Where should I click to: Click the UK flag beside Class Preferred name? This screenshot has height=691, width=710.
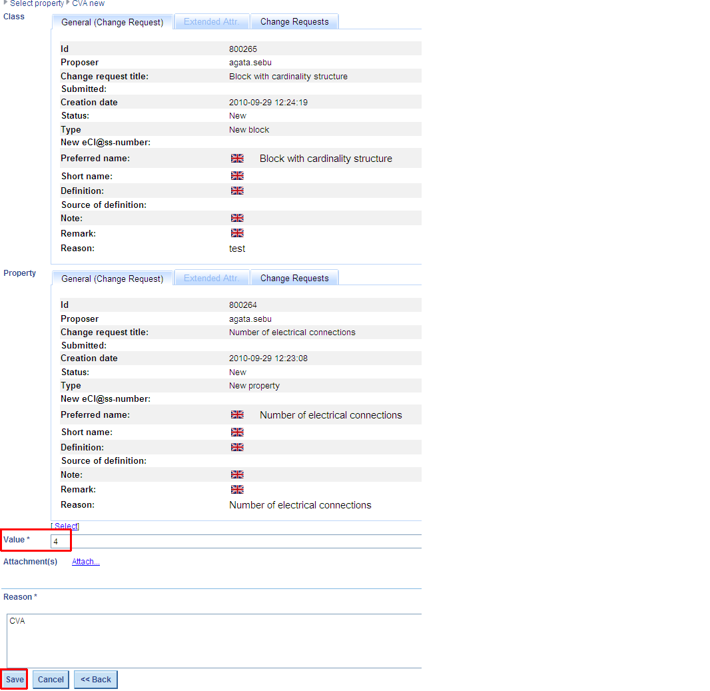click(x=237, y=159)
